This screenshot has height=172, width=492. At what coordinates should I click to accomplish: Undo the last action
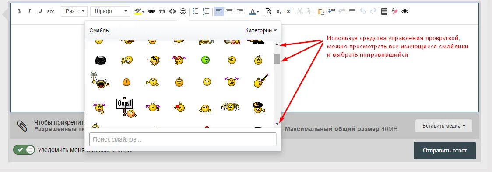[x=363, y=12]
